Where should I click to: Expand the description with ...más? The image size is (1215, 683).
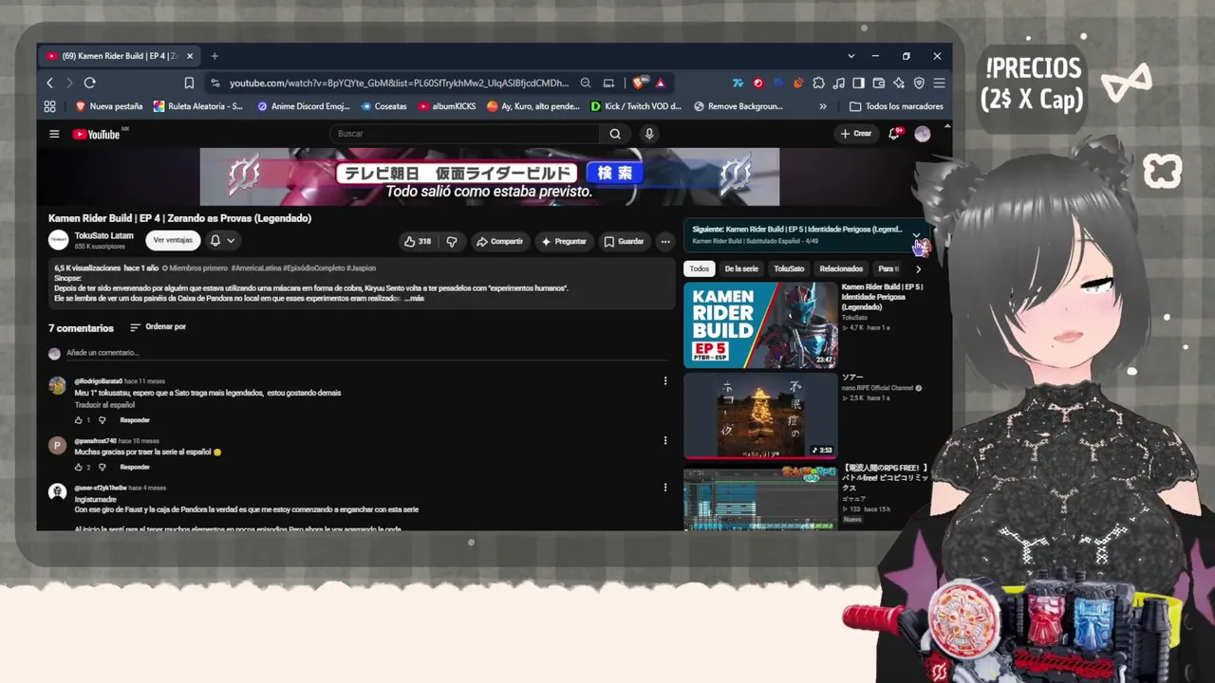pyautogui.click(x=414, y=299)
